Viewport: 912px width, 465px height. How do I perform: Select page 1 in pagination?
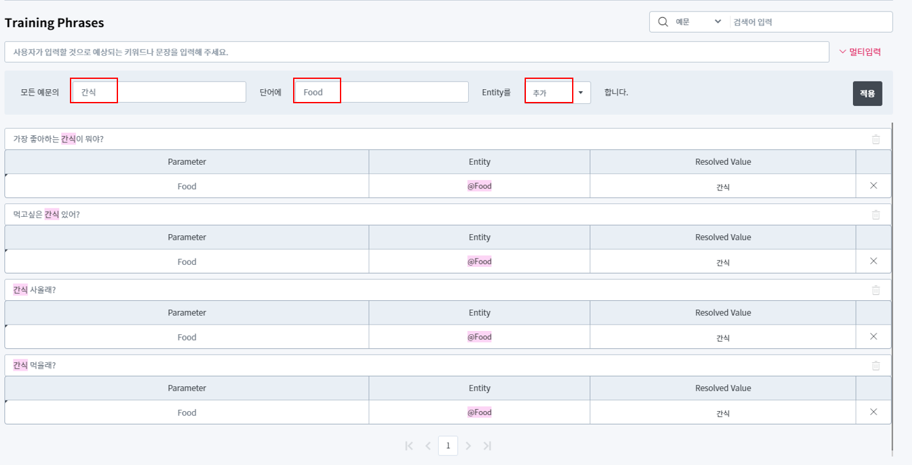(x=448, y=446)
